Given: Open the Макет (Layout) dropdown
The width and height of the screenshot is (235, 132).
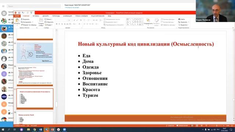Looking at the screenshot, I should tap(48, 19).
